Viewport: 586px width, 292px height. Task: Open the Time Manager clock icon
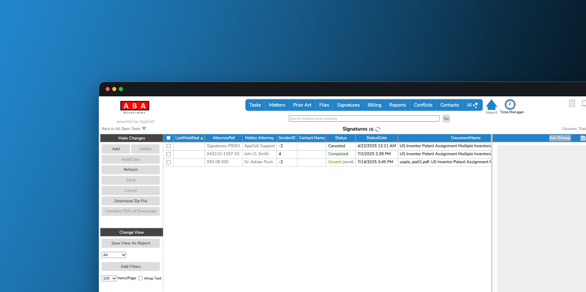(510, 104)
